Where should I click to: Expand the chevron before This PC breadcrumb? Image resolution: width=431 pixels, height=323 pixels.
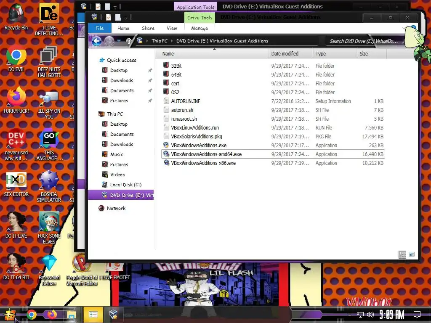(147, 41)
